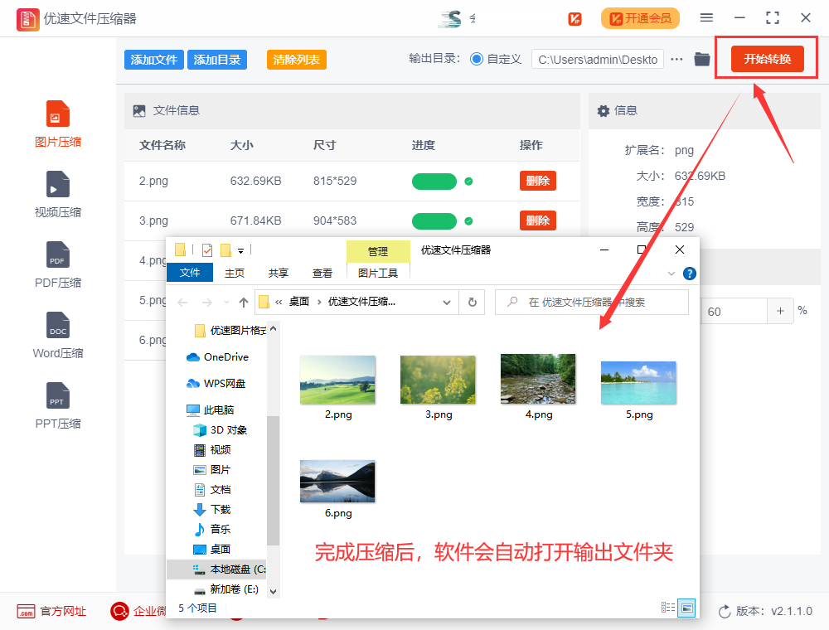Open 音乐 folder in navigation pane
Viewport: 829px width, 630px height.
point(213,529)
